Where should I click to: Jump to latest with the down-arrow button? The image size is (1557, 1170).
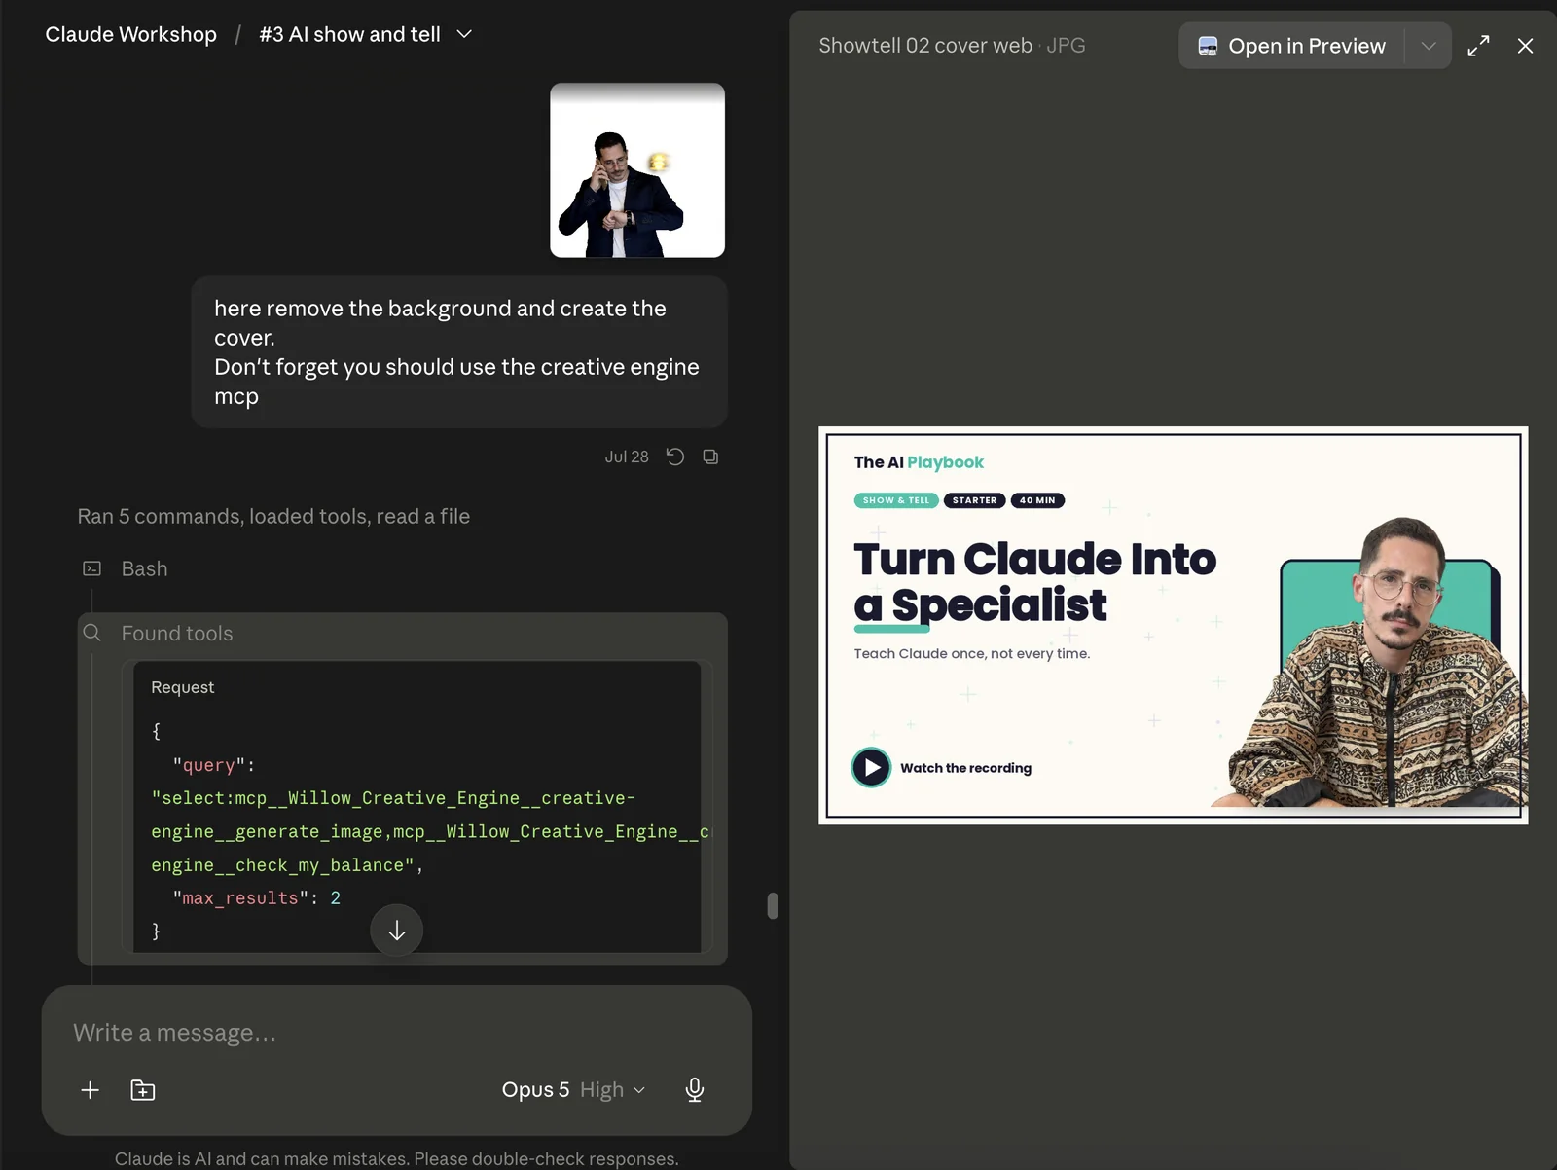396,931
